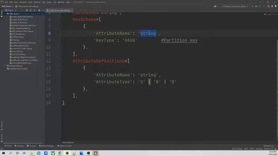The height and width of the screenshot is (156, 278).
Task: Open the File menu
Action: pyautogui.click(x=7, y=2)
